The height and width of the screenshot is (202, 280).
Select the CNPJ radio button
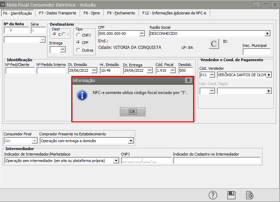78,35
